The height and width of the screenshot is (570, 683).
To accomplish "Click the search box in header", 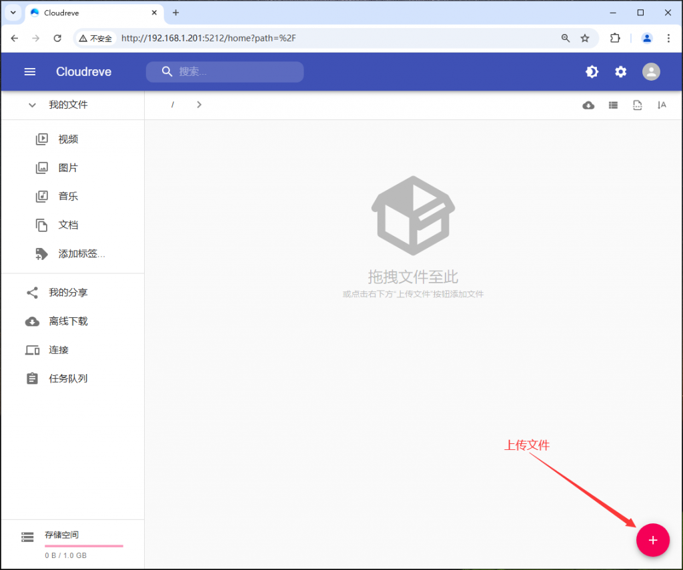I will [225, 72].
